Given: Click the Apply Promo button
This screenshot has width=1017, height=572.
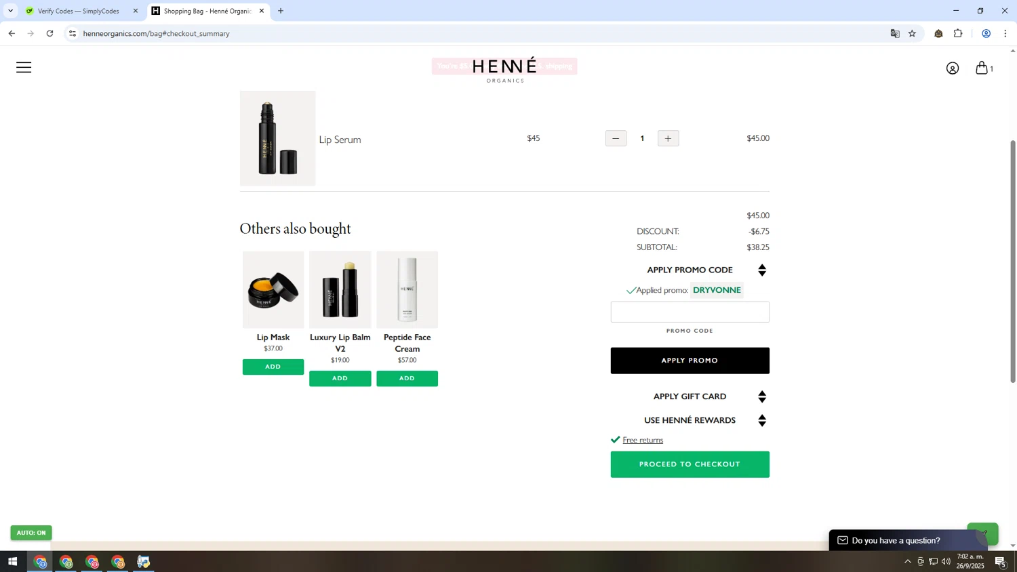Looking at the screenshot, I should pyautogui.click(x=690, y=361).
